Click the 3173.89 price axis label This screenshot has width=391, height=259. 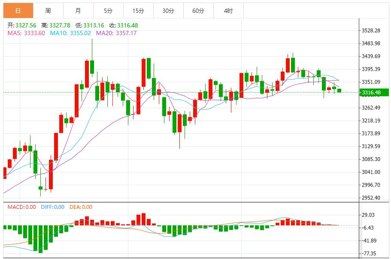pyautogui.click(x=371, y=133)
